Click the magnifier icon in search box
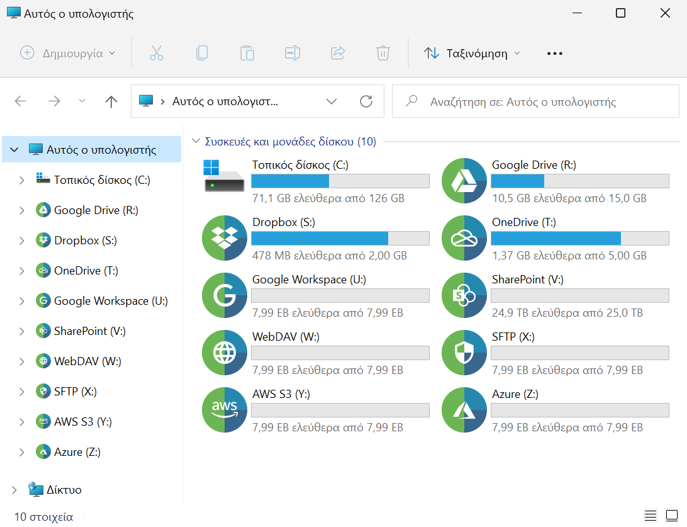687x527 pixels. [x=411, y=101]
